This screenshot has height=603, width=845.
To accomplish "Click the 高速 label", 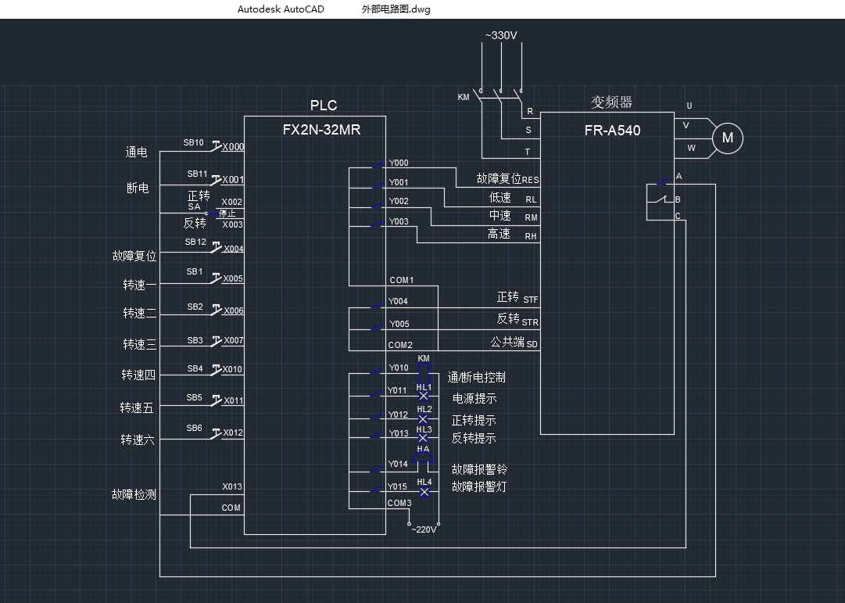I will pyautogui.click(x=499, y=234).
